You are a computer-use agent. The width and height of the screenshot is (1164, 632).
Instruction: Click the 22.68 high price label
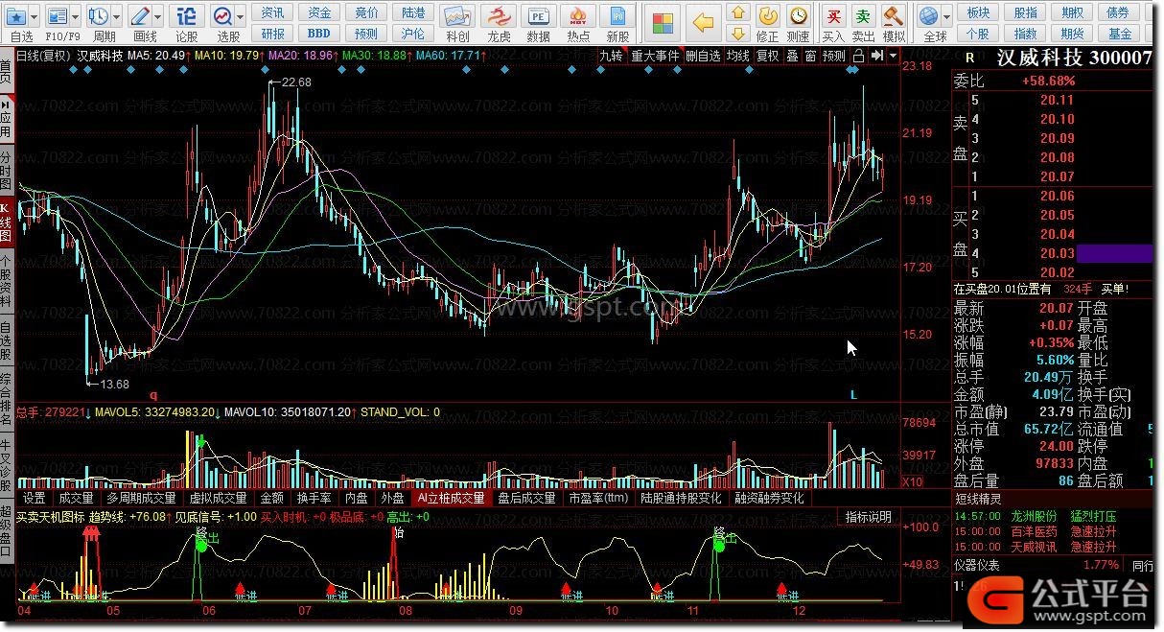point(296,82)
